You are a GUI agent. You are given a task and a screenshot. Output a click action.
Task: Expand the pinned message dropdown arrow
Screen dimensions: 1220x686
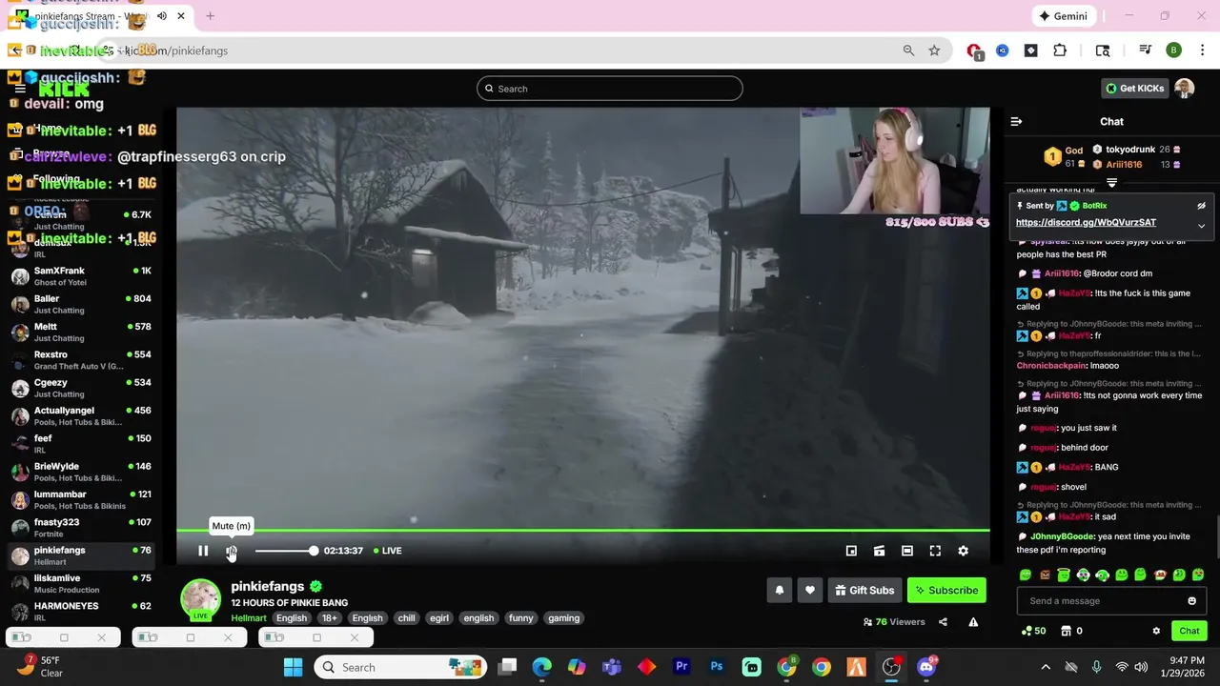click(x=1201, y=226)
